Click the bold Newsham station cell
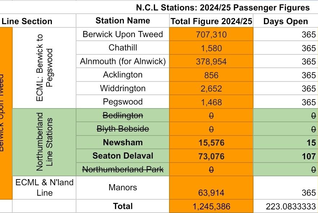 123,142
